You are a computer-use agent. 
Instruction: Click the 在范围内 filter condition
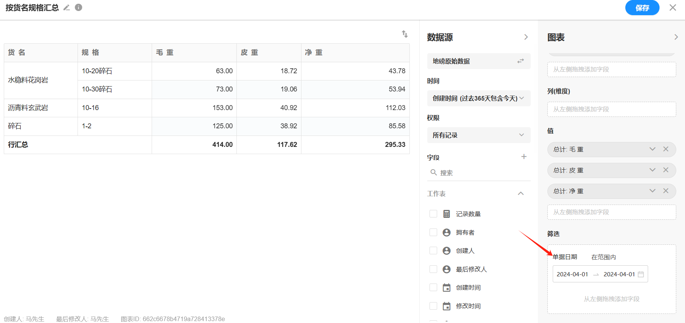pyautogui.click(x=604, y=257)
